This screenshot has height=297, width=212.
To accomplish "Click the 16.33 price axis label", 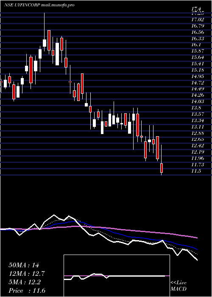I will point(198,39).
